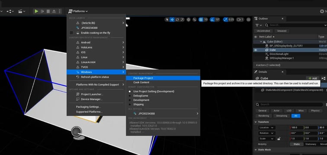Toggle grid snapping icon in viewport
The width and height of the screenshot is (327, 155).
pos(201,19)
